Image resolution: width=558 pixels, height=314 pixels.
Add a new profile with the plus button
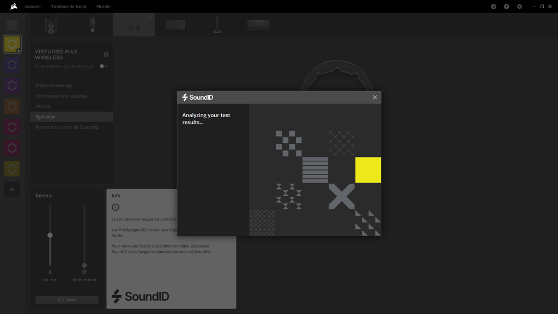[x=12, y=189]
